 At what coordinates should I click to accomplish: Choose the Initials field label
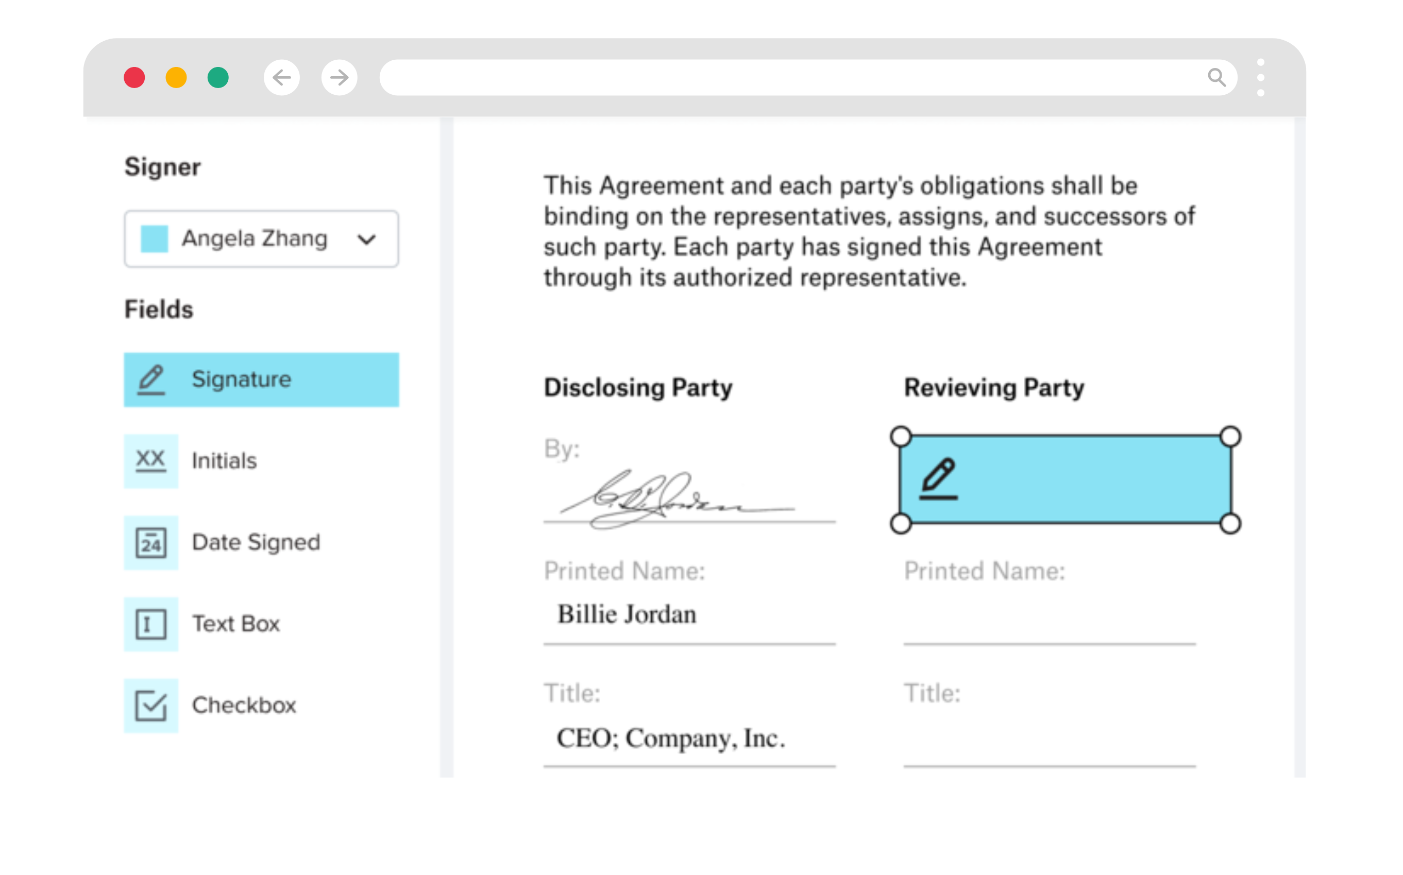[x=225, y=461]
